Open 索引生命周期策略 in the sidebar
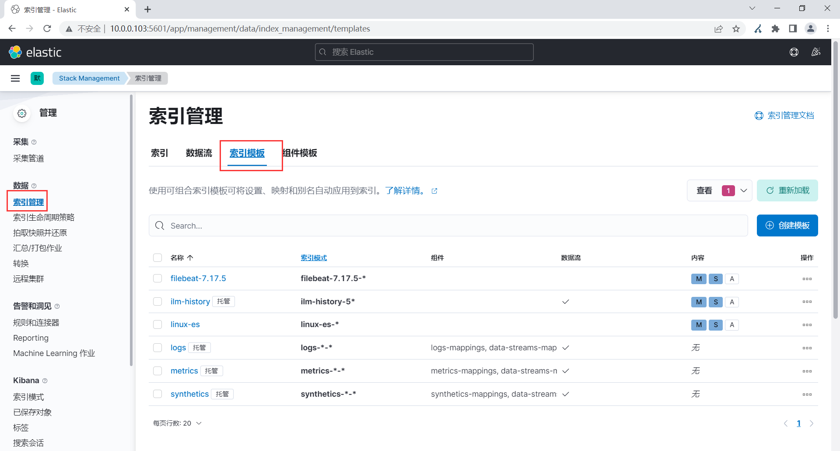The image size is (840, 451). pyautogui.click(x=44, y=218)
